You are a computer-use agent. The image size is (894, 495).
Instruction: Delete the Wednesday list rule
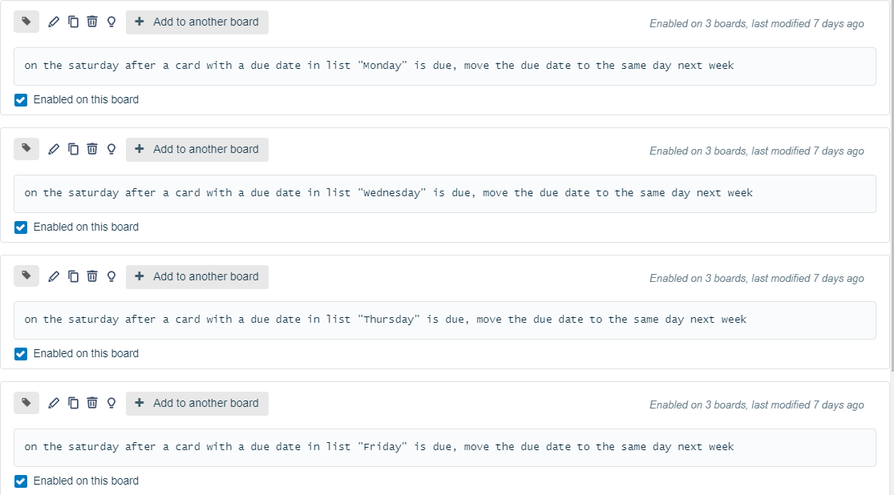point(91,149)
